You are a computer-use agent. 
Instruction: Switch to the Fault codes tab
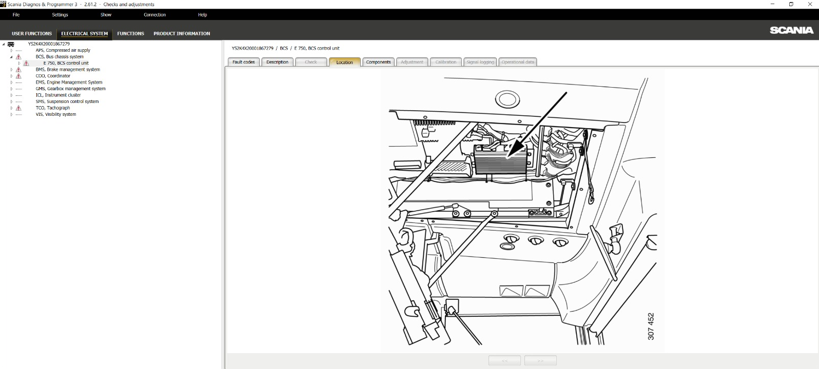tap(243, 62)
